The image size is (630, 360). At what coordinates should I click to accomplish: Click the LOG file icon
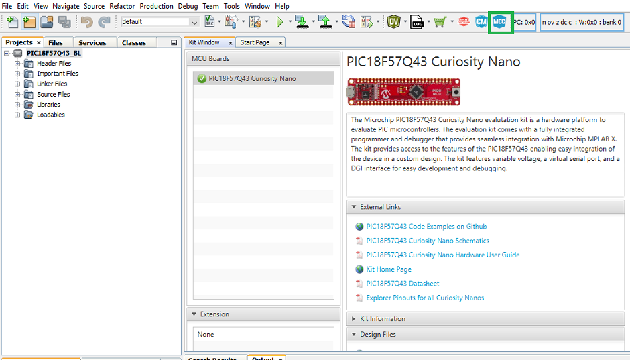point(416,22)
